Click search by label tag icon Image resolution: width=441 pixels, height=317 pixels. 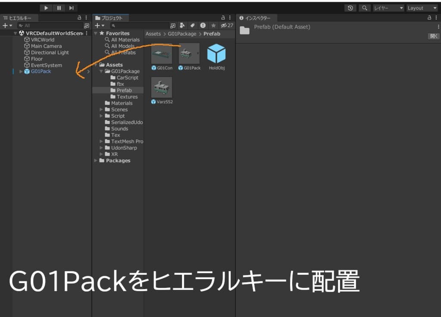[x=193, y=25]
